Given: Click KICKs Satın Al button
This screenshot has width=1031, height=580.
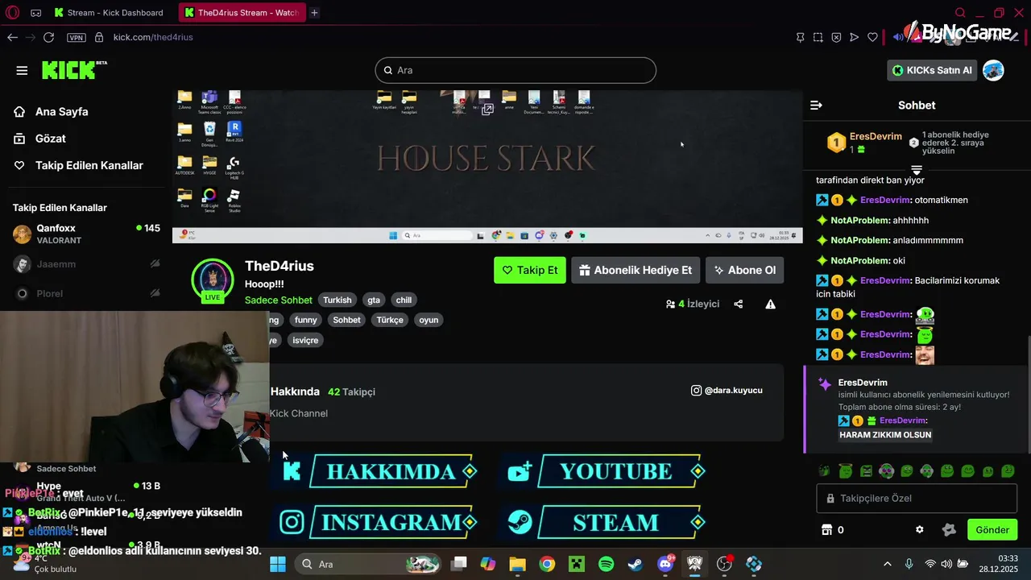Looking at the screenshot, I should tap(933, 70).
